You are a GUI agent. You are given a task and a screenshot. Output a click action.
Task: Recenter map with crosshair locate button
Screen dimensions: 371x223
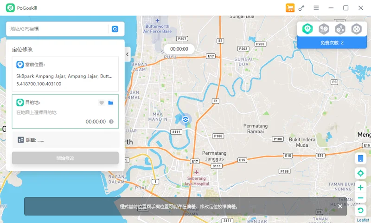pos(360,173)
